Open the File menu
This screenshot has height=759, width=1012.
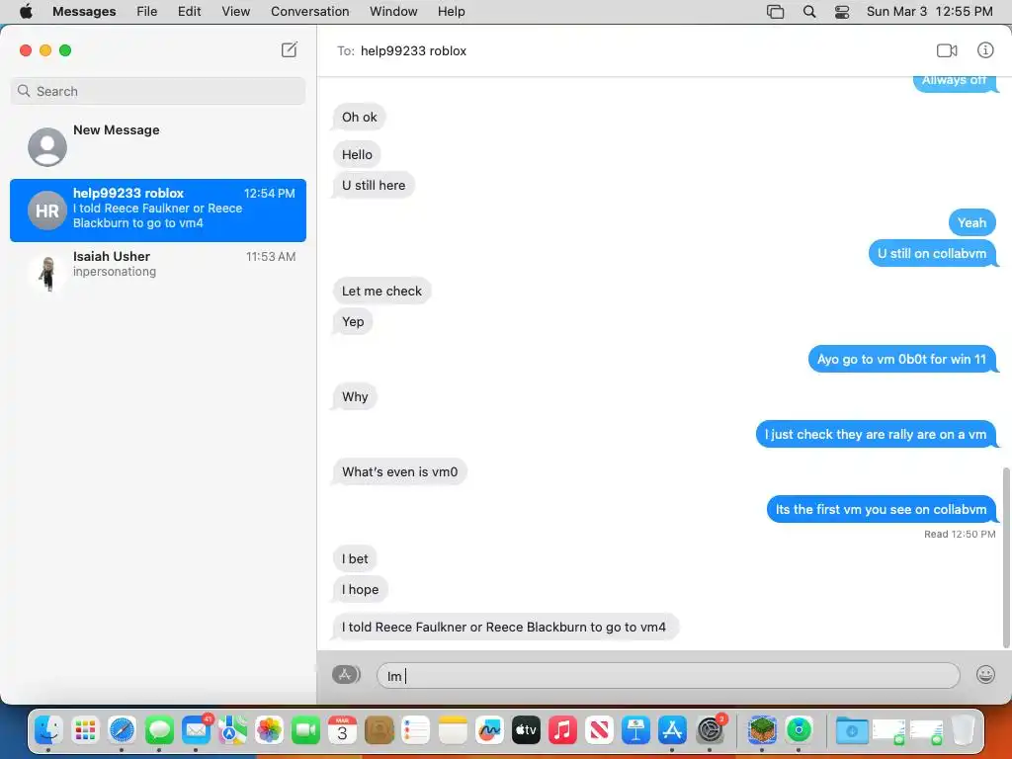(x=146, y=11)
